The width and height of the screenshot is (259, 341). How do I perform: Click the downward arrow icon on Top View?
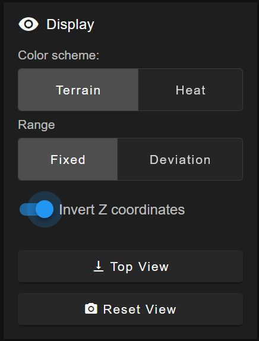[x=98, y=266]
